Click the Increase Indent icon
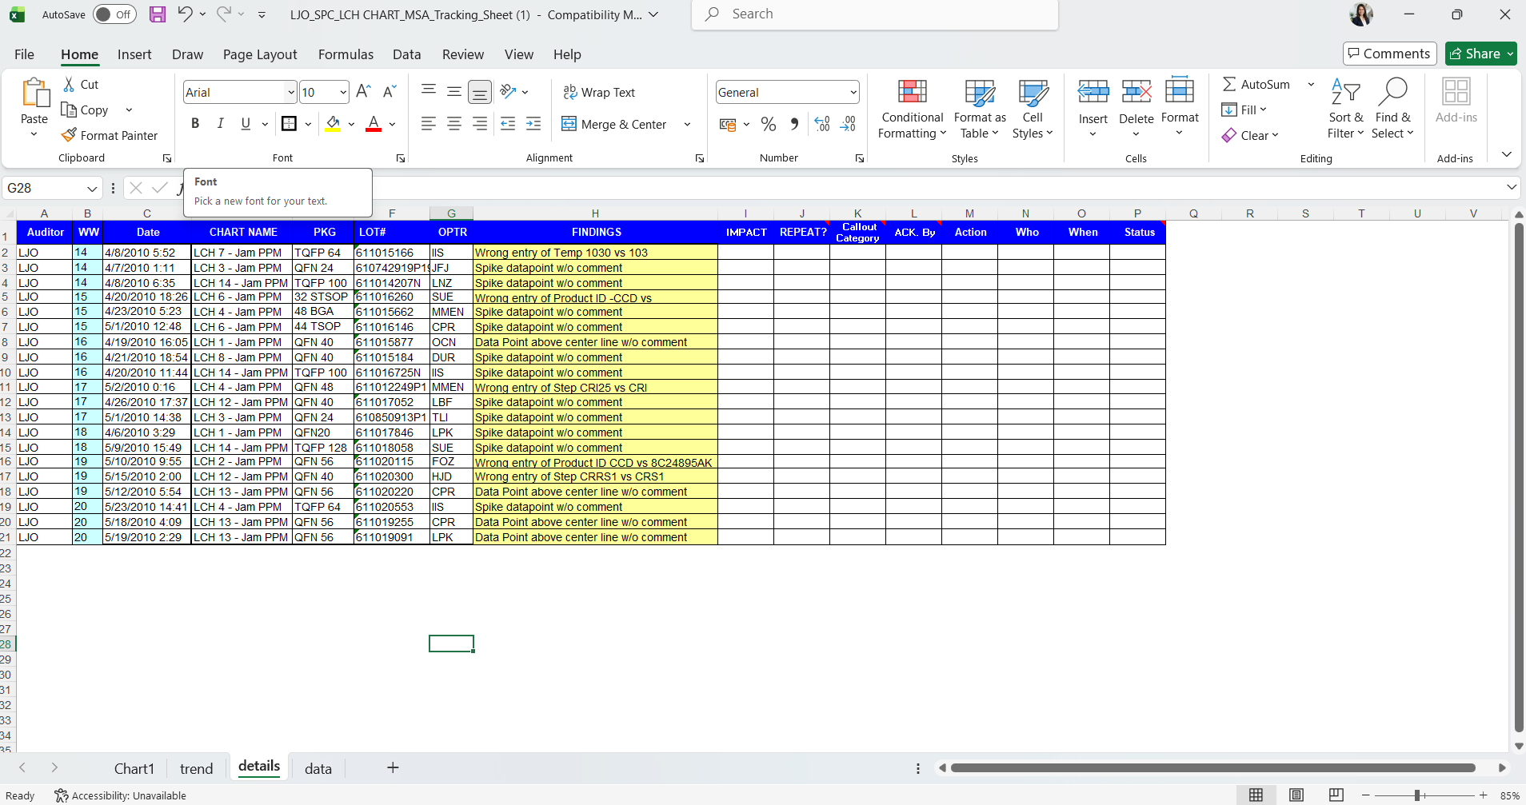Screen dimensions: 1526x805 pos(533,124)
